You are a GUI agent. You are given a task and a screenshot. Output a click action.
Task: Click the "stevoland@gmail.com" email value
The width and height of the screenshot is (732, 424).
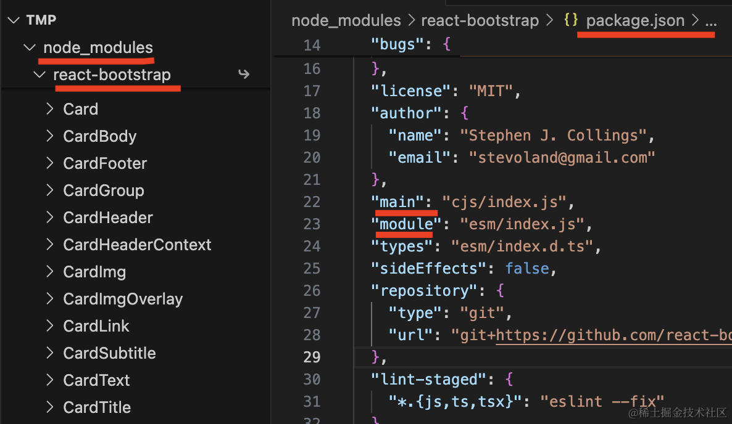click(562, 158)
